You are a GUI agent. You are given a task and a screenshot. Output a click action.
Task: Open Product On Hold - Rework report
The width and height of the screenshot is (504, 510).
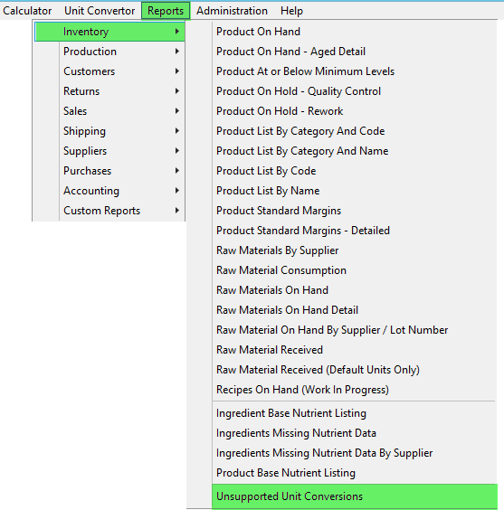[x=355, y=111]
